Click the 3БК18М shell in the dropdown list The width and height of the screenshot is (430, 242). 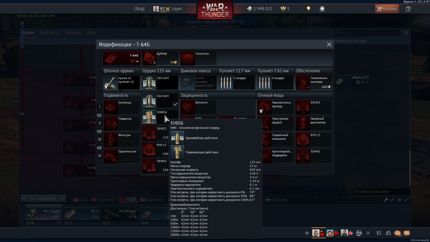(160, 100)
